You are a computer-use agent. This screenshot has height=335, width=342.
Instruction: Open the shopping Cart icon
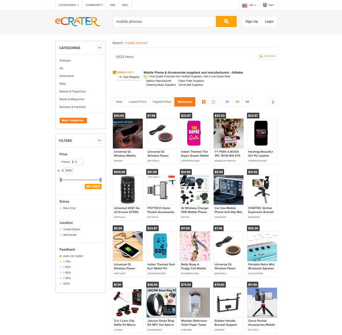[x=265, y=5]
